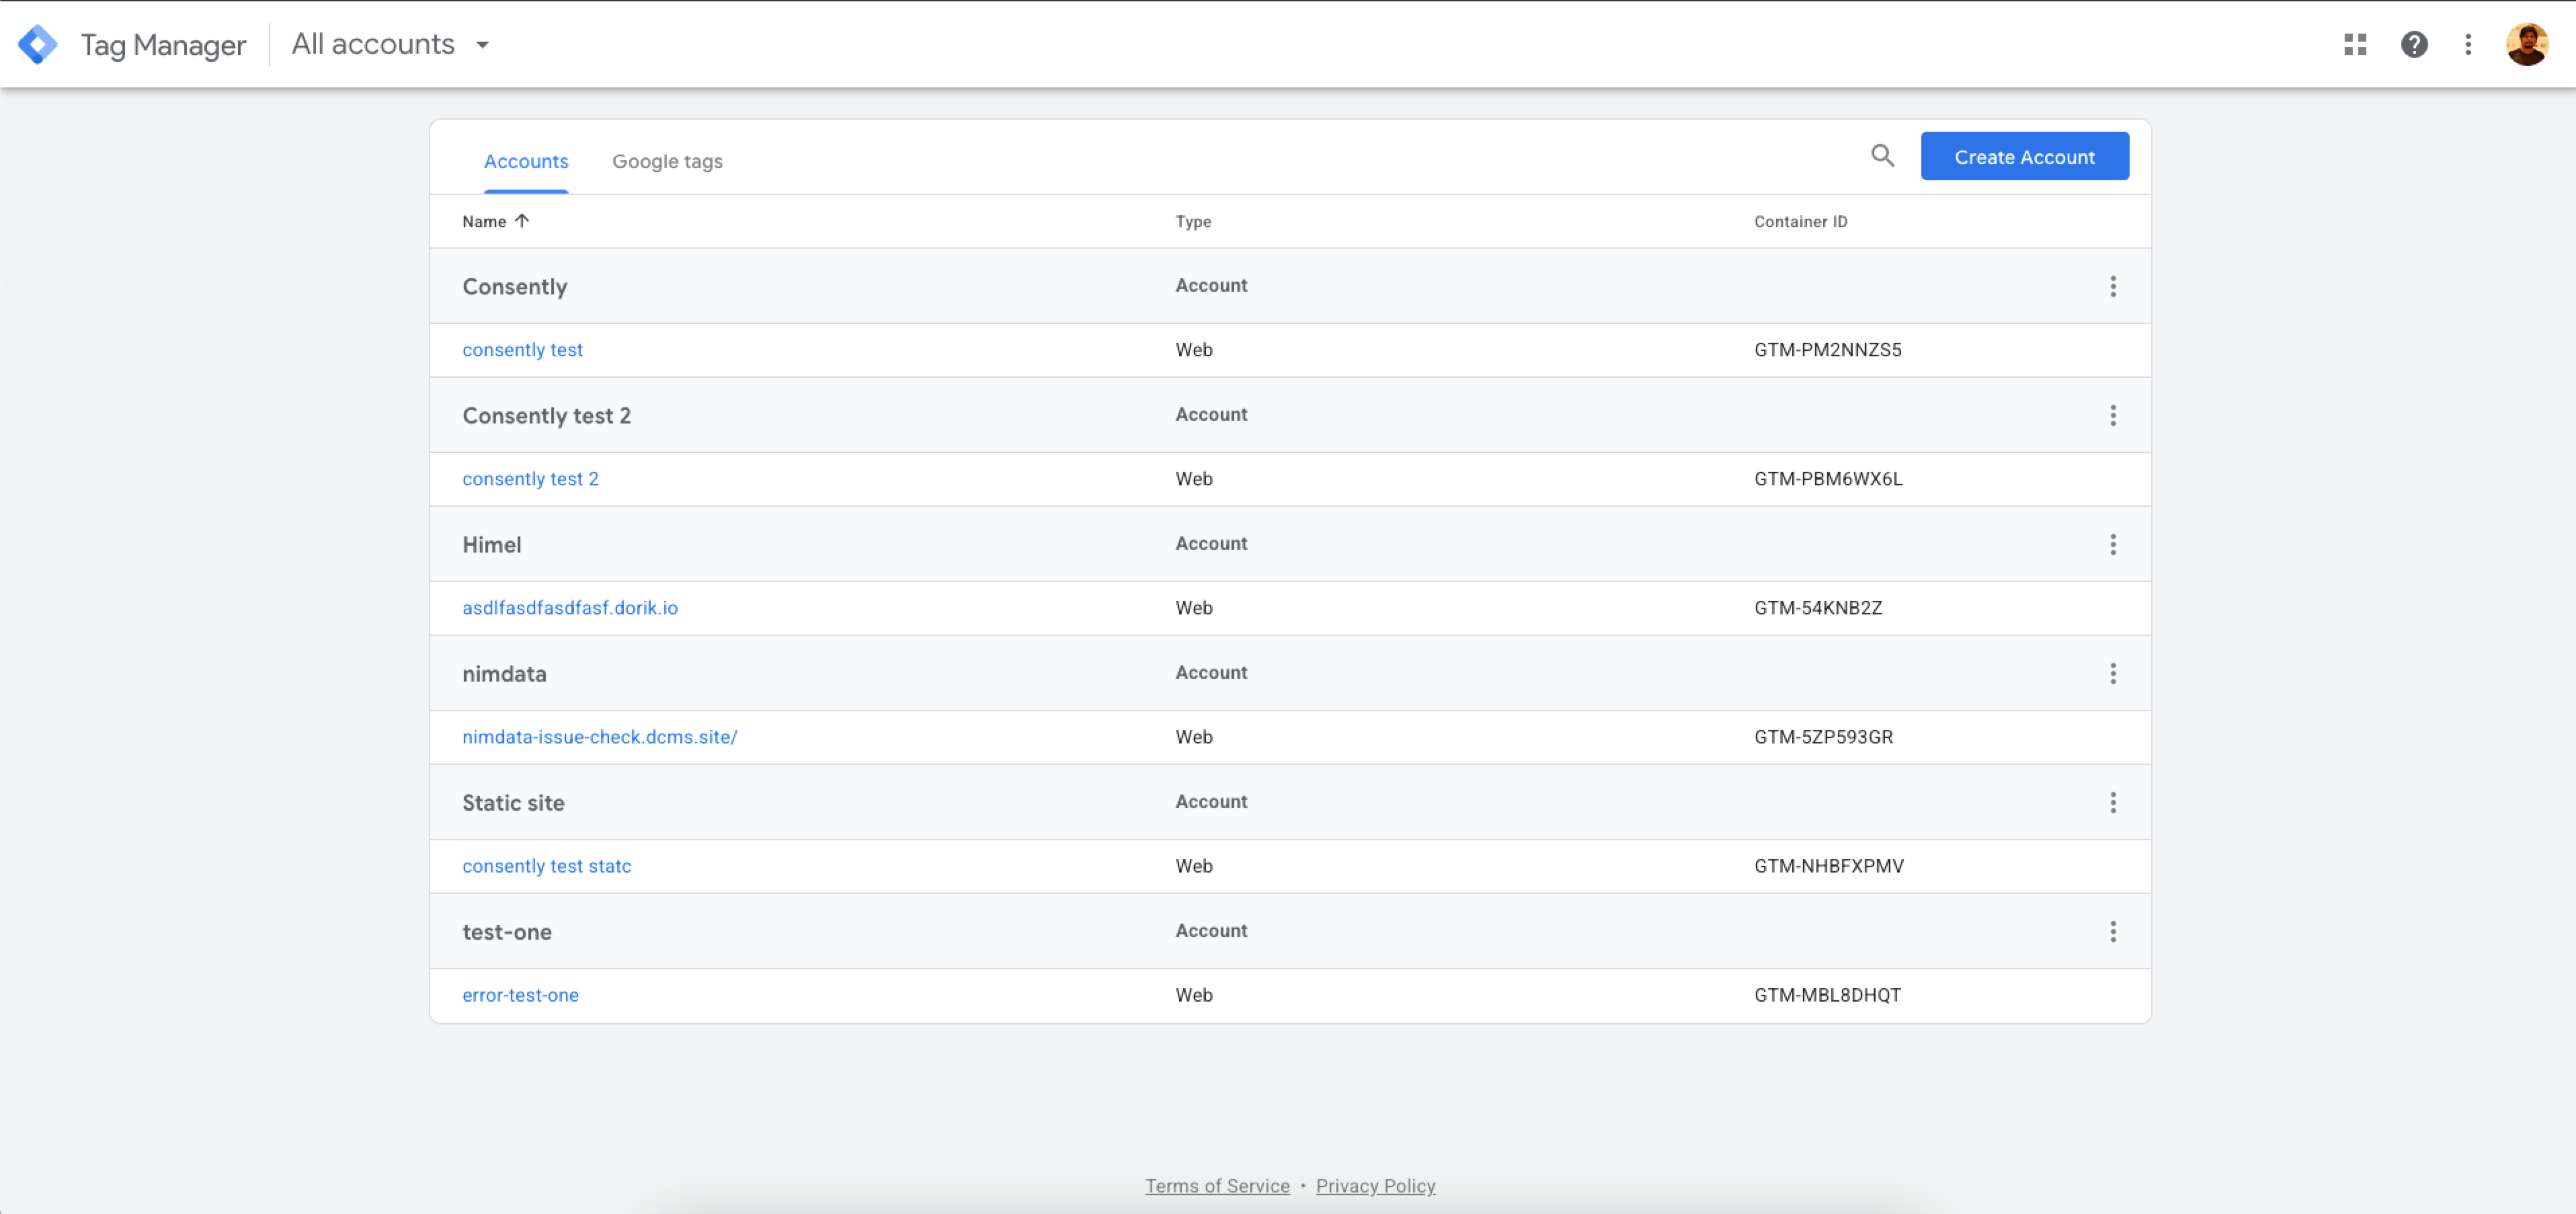Open the Privacy Policy link
The width and height of the screenshot is (2576, 1214).
pyautogui.click(x=1375, y=1185)
